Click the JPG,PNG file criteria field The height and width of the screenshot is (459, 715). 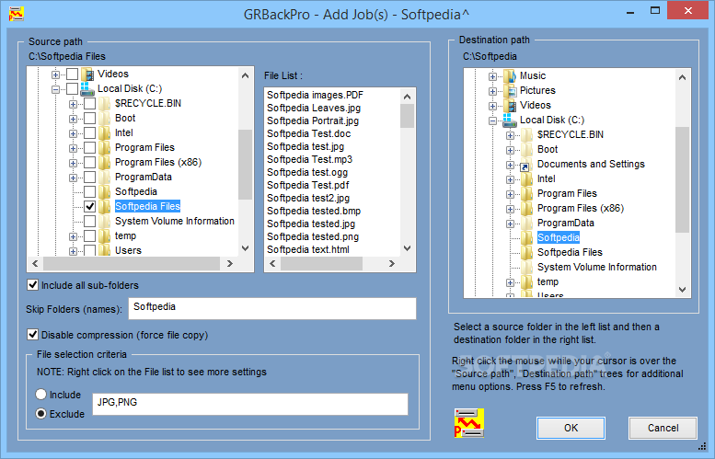[x=250, y=404]
